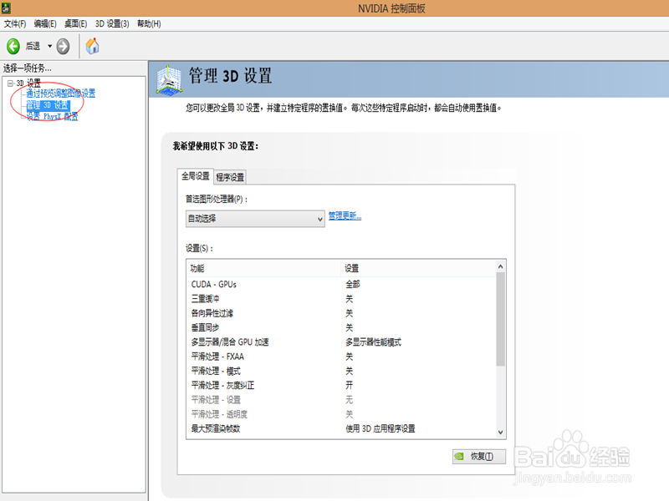
Task: Select the 三重缓冲 setting row
Action: pyautogui.click(x=341, y=299)
